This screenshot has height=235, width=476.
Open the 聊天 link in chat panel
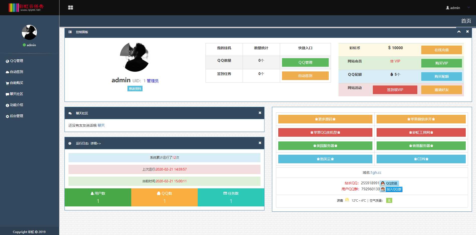click(101, 125)
